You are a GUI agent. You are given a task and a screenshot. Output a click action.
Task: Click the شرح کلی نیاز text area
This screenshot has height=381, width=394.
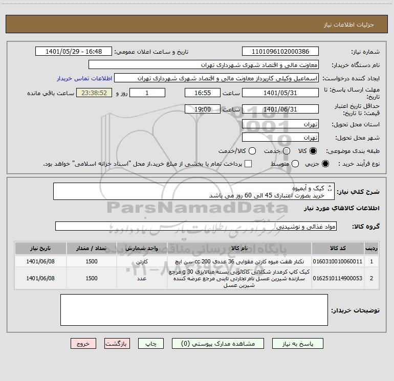coord(194,191)
